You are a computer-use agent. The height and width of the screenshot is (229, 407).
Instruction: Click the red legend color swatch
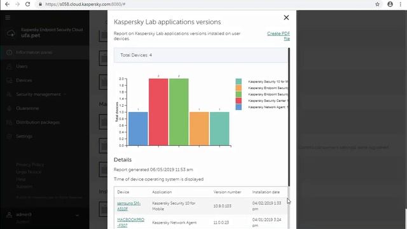coord(238,101)
